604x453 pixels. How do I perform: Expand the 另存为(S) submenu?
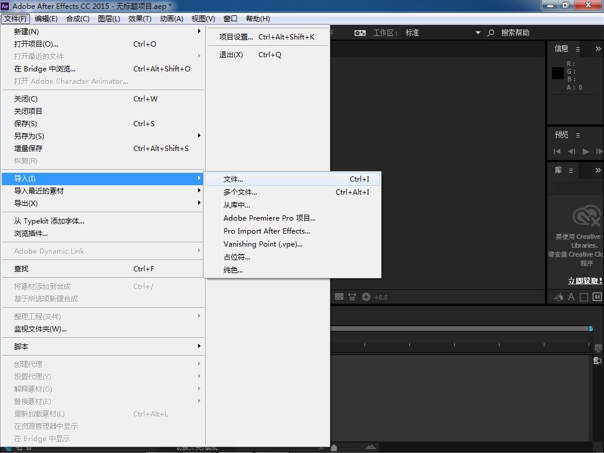tap(103, 136)
